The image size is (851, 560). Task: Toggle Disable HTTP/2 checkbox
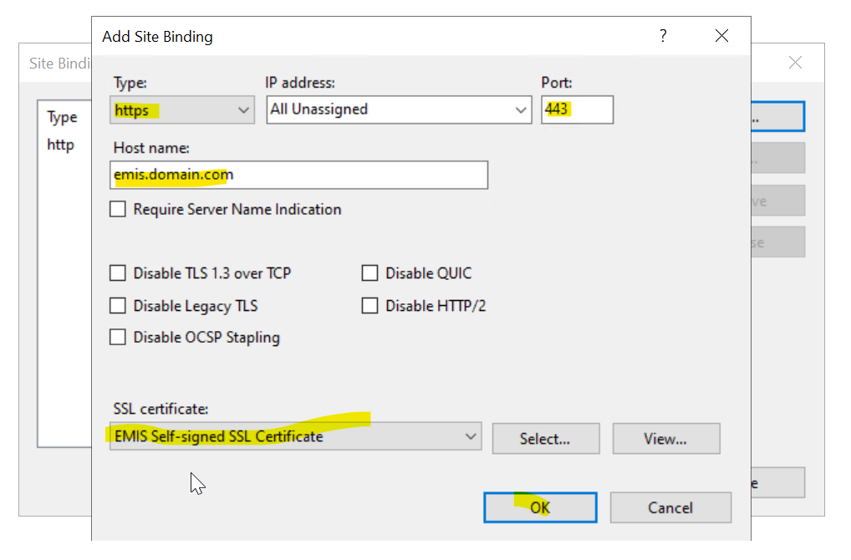[369, 306]
